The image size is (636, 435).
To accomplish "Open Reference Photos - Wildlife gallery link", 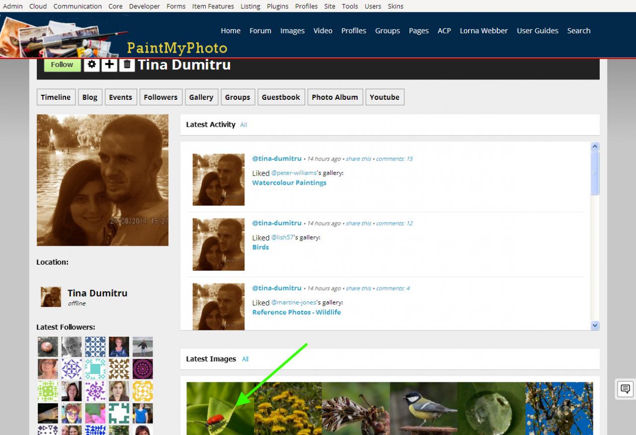I will click(x=297, y=312).
